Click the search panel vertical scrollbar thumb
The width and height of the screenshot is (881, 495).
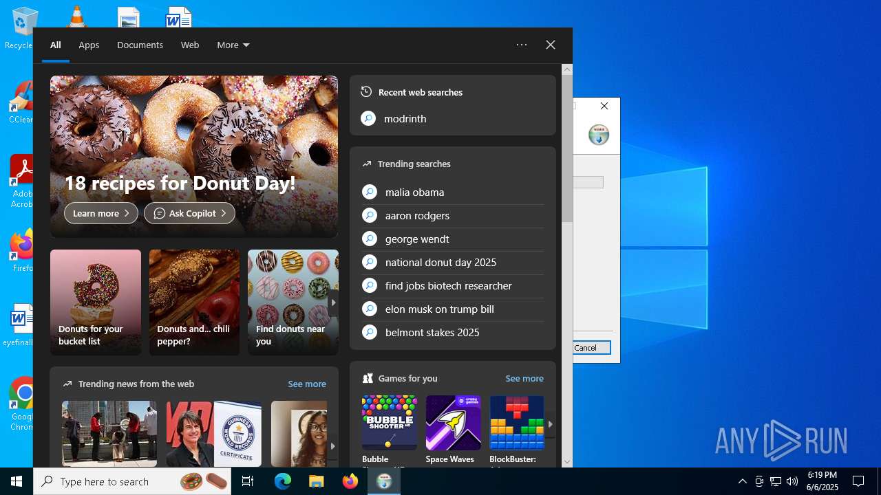(x=567, y=148)
